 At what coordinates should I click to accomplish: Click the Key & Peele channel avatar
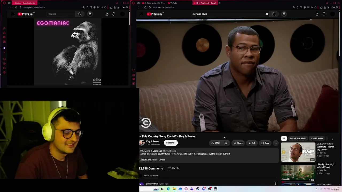(142, 143)
